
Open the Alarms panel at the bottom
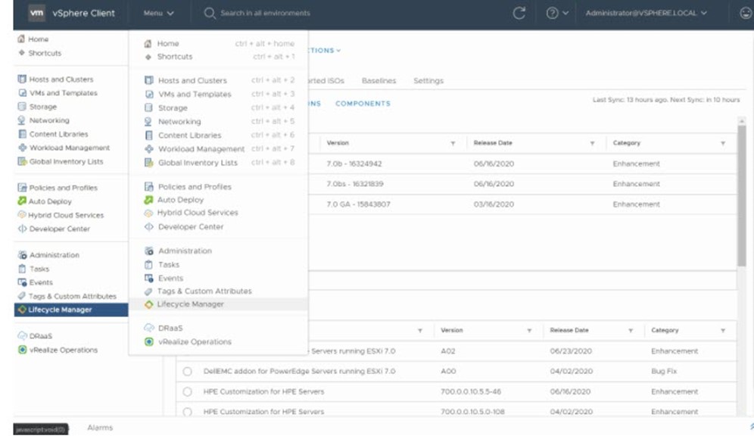100,428
